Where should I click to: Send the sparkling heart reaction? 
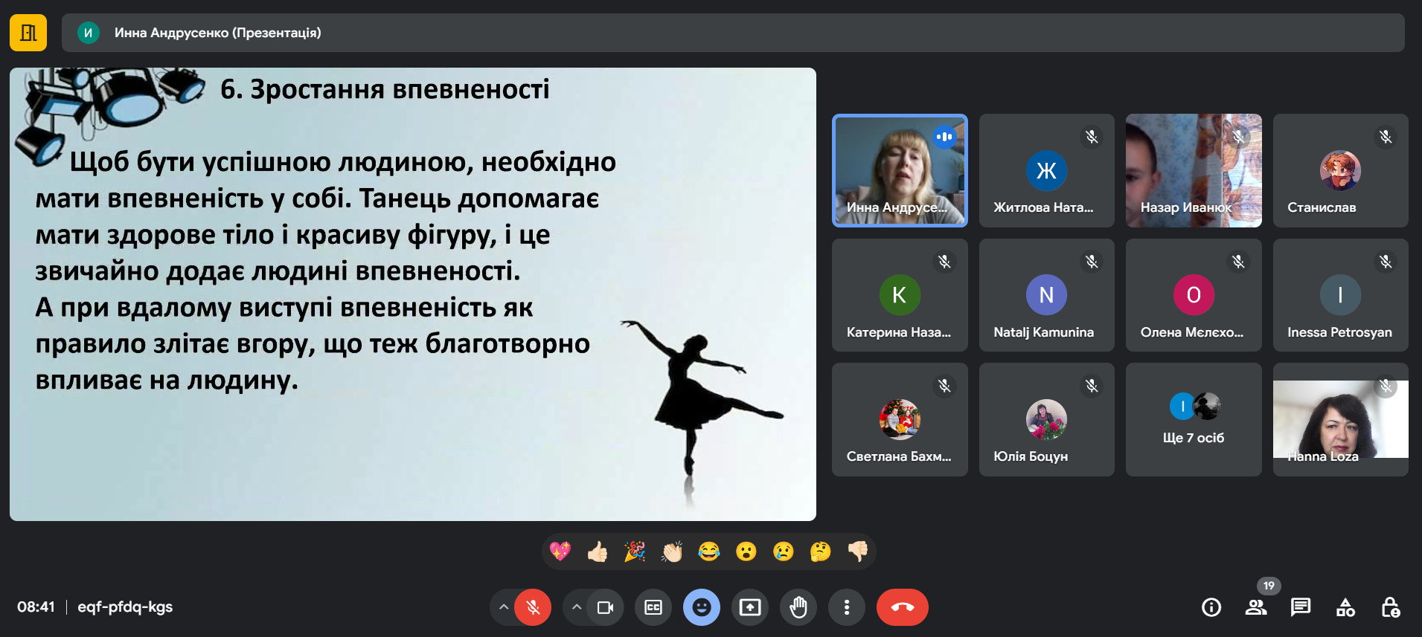pos(560,552)
